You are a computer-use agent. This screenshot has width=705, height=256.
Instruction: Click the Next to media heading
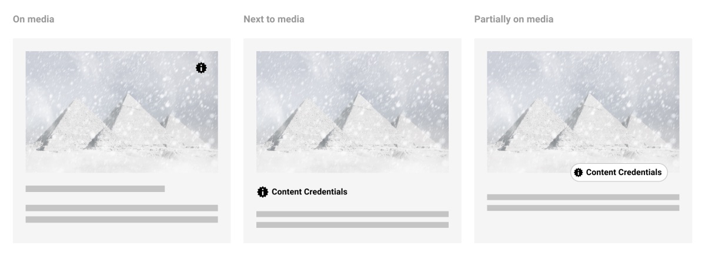(x=274, y=19)
